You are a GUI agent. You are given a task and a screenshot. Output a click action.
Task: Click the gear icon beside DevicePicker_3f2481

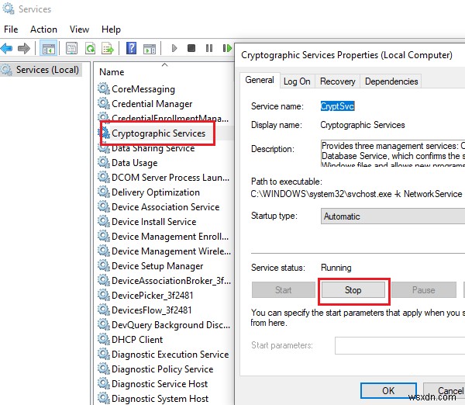104,295
